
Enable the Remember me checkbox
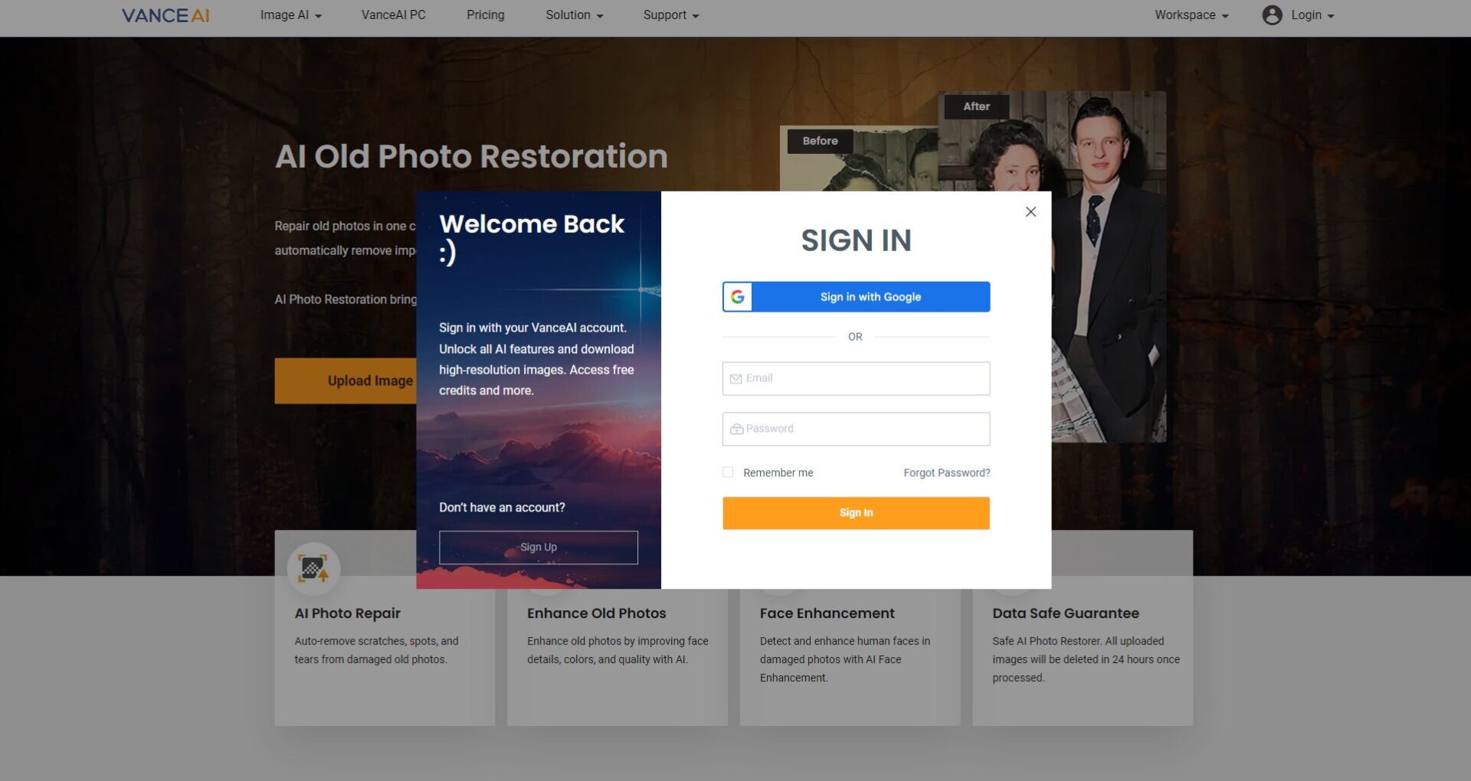click(728, 472)
